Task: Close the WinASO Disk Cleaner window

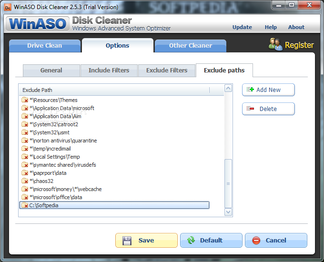Action: [x=309, y=5]
